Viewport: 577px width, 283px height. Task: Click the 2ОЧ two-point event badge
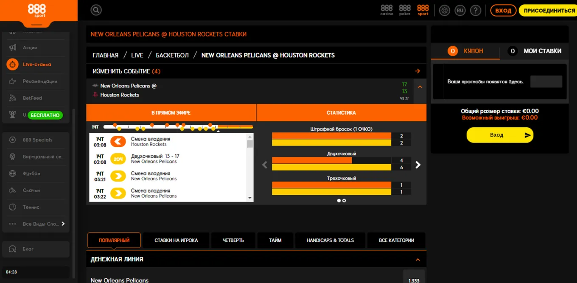[x=118, y=159]
